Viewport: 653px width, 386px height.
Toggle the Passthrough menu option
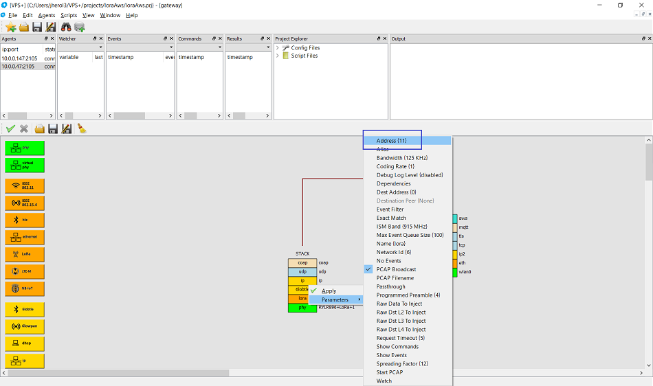click(390, 286)
